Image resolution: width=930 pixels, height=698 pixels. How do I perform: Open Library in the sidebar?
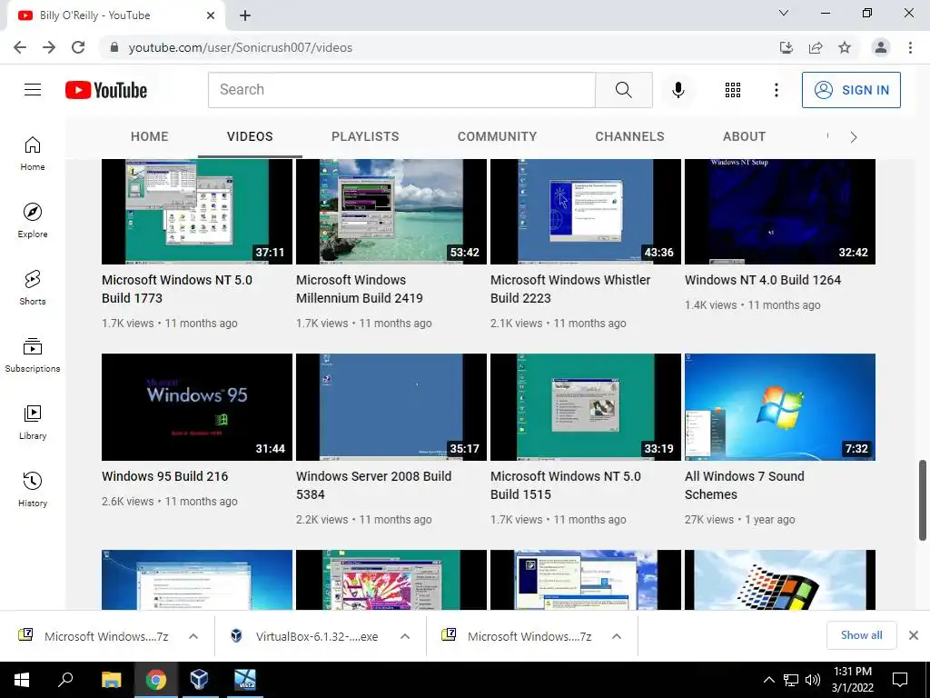(x=33, y=422)
